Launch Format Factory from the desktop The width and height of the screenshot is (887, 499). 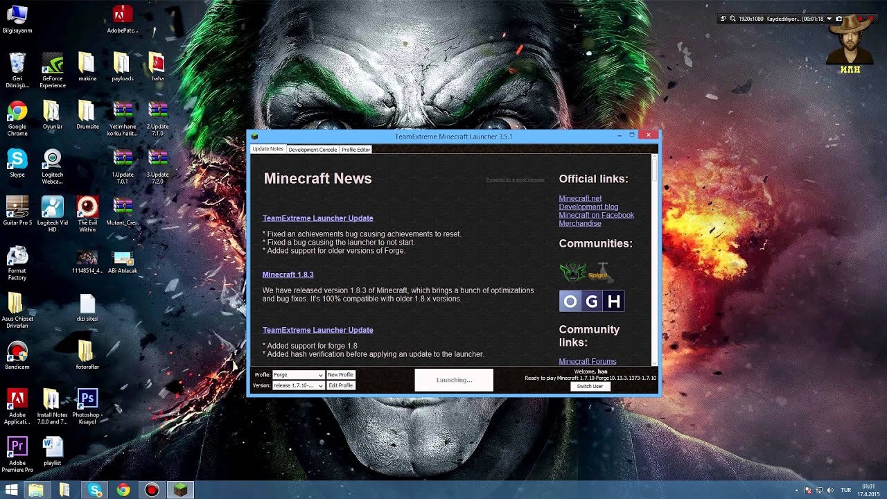tap(17, 262)
